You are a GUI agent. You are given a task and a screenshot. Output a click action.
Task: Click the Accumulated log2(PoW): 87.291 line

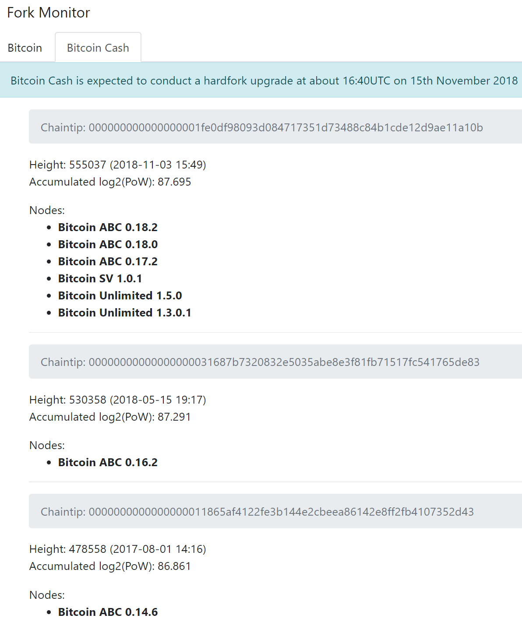110,417
